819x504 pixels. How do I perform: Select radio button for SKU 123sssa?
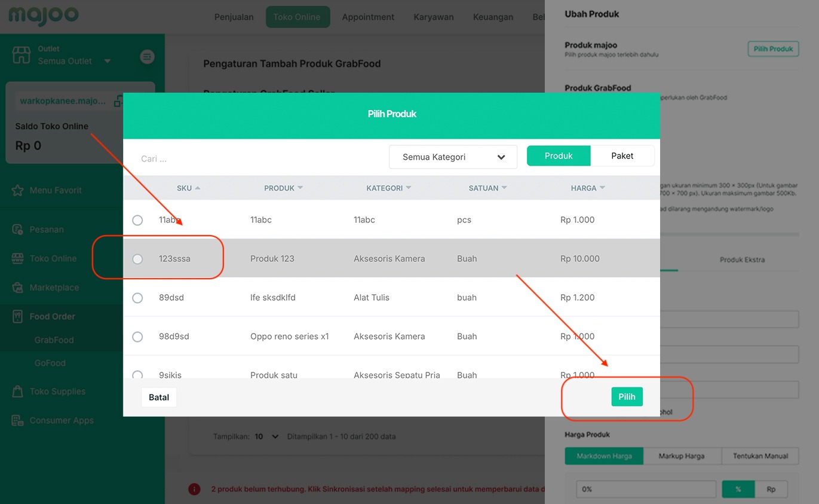137,259
